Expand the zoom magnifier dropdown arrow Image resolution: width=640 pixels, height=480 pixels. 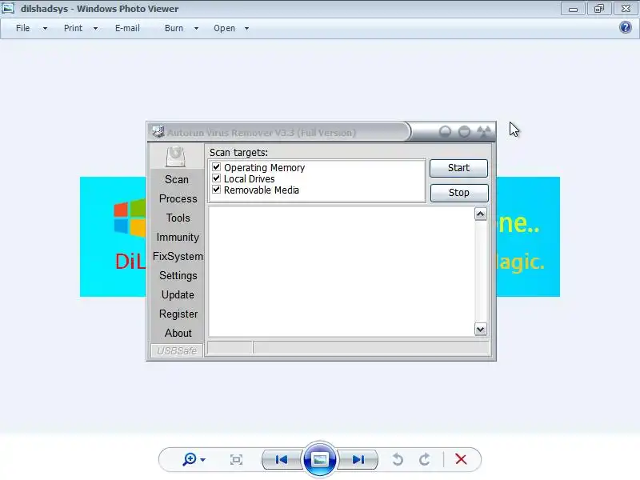coord(203,460)
